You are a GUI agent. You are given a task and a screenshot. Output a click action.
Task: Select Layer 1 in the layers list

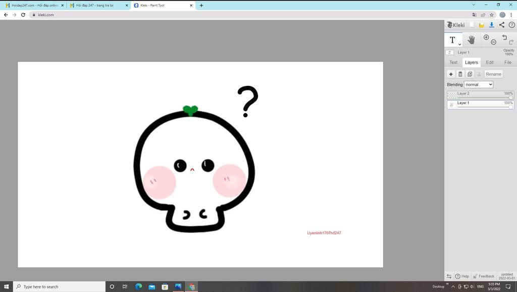click(481, 105)
